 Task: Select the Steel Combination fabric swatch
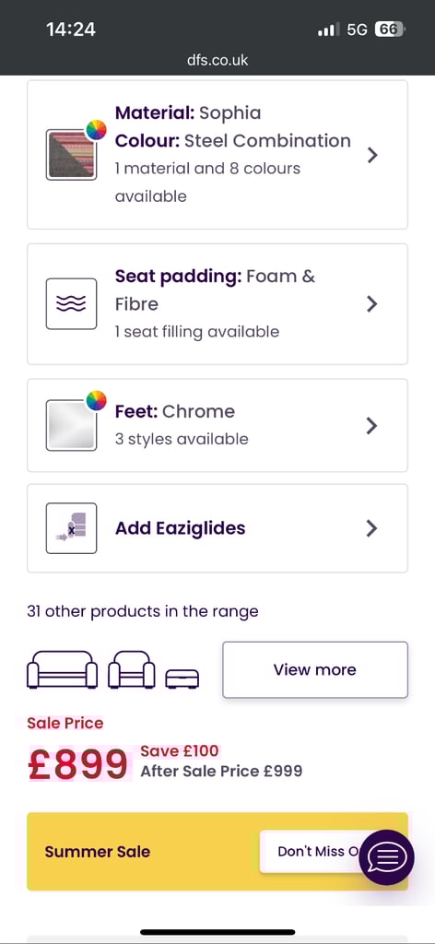click(x=71, y=154)
